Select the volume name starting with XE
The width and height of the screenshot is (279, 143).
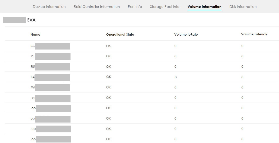point(33,98)
